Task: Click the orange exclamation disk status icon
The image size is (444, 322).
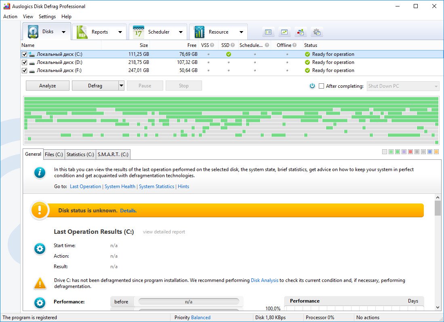Action: [x=39, y=210]
